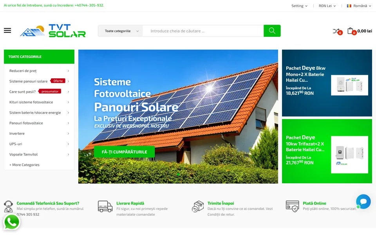This screenshot has width=376, height=235.
Task: Click Comandă Telefonică Sau Suport? heading
Action: [x=48, y=203]
